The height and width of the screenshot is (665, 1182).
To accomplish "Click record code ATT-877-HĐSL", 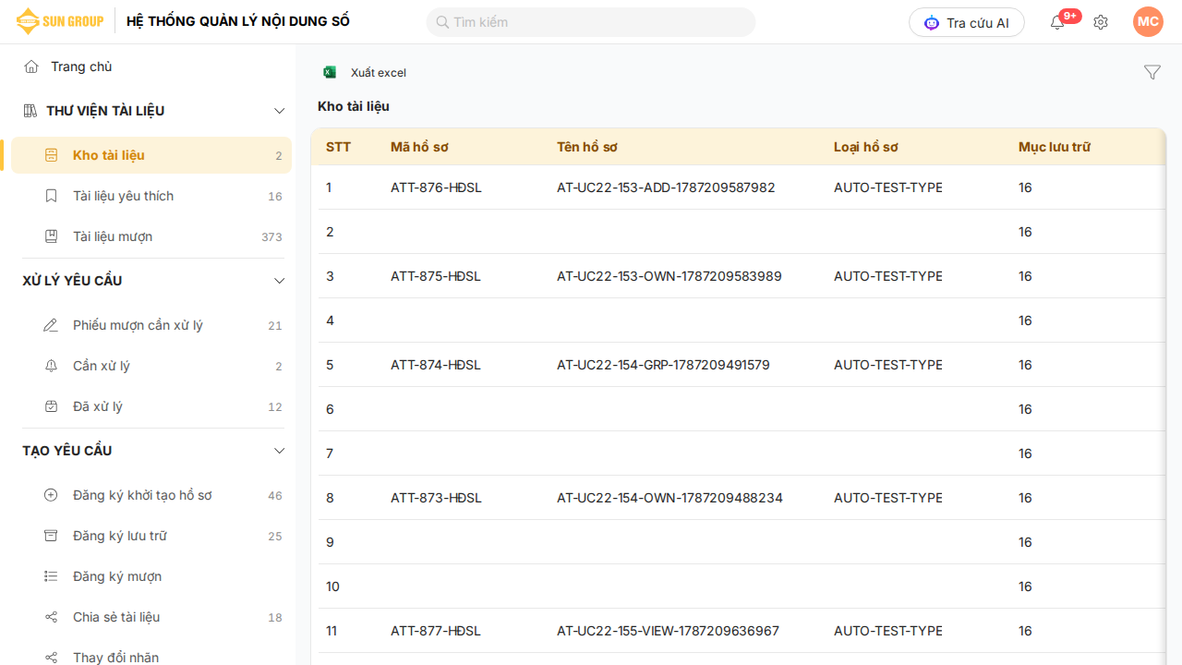I will 436,631.
